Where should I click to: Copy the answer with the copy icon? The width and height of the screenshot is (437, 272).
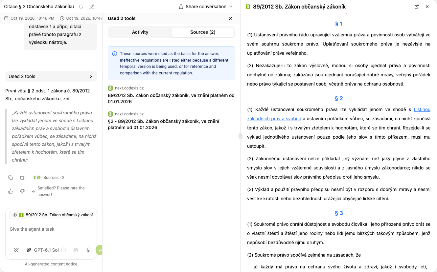click(x=11, y=178)
